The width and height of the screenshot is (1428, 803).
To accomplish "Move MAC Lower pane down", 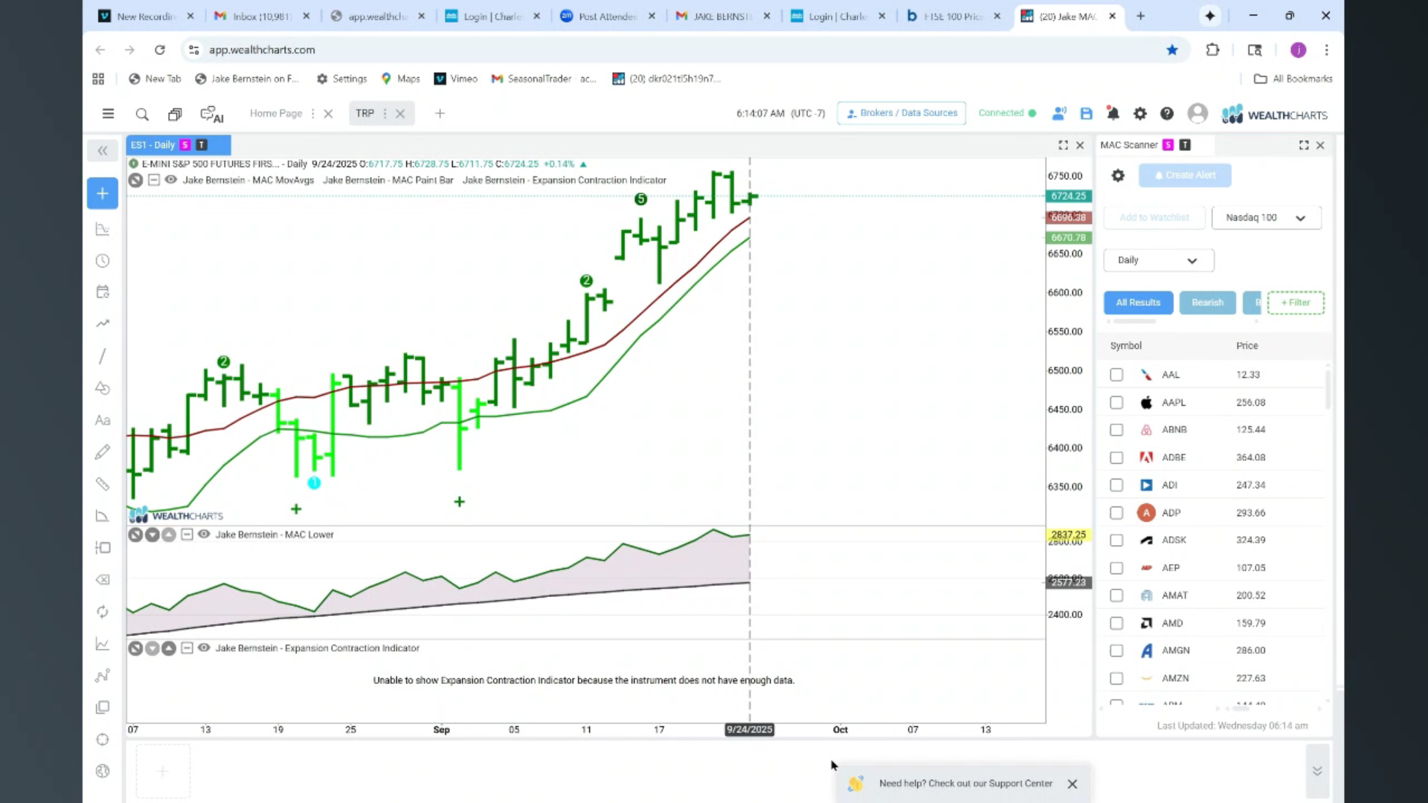I will (152, 535).
